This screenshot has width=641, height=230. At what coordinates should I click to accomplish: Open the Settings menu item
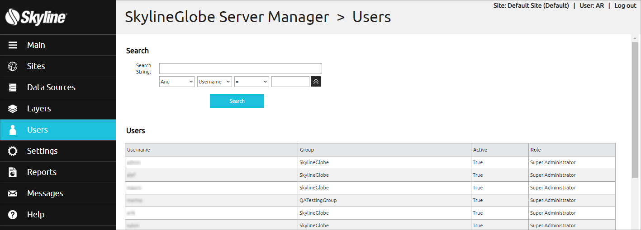(58, 151)
